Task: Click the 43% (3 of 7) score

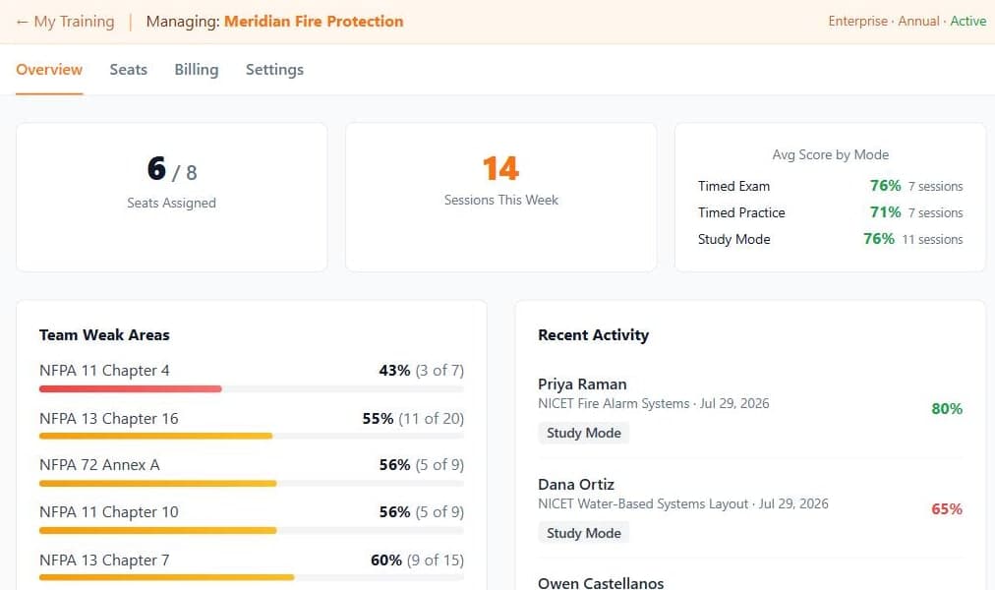Action: tap(422, 371)
